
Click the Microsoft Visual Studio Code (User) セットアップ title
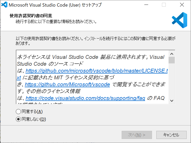point(55,5)
